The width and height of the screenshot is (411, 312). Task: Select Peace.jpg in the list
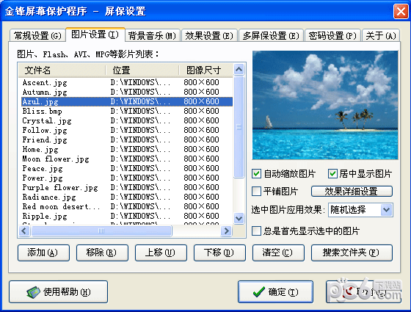[126, 168]
